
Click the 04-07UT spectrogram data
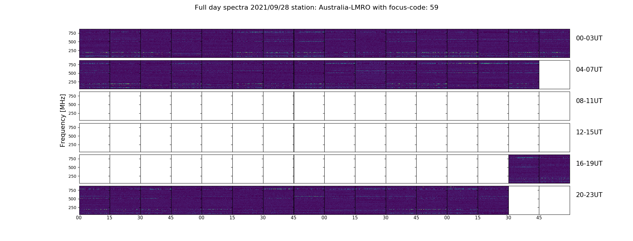pos(309,75)
